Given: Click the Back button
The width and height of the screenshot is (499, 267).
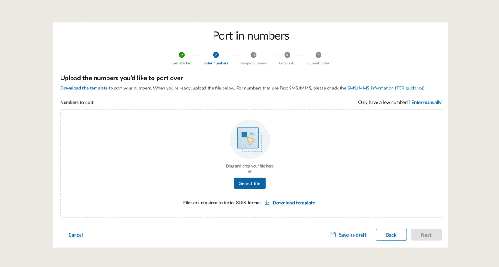Looking at the screenshot, I should [391, 235].
